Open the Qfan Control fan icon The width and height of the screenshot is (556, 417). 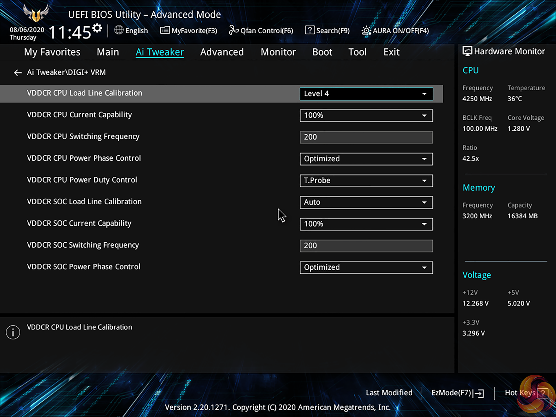tap(233, 30)
